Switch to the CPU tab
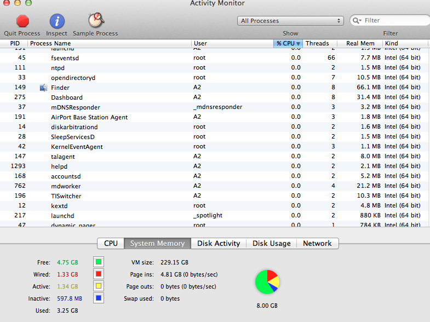This screenshot has width=430, height=322. coord(111,243)
